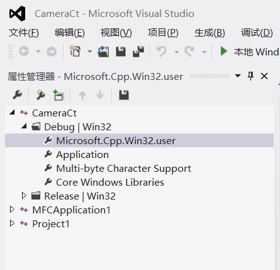Viewport: 280px width, 270px height.
Task: Collapse the CameraCt project node
Action: pyautogui.click(x=13, y=113)
